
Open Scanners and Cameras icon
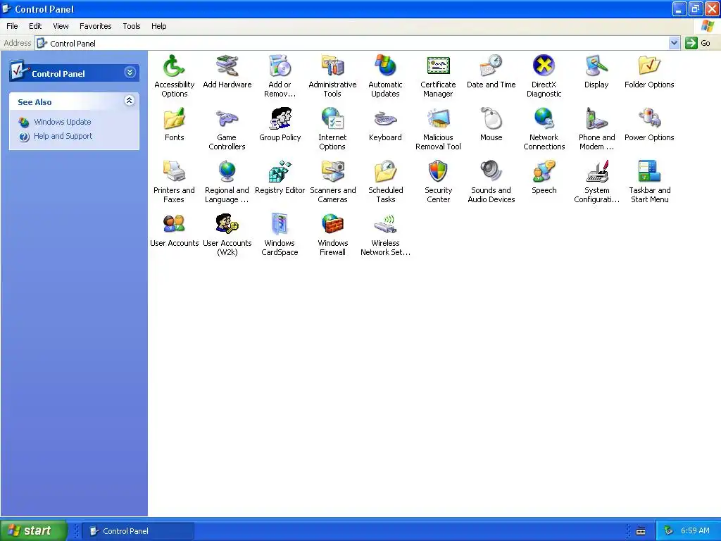pos(332,182)
